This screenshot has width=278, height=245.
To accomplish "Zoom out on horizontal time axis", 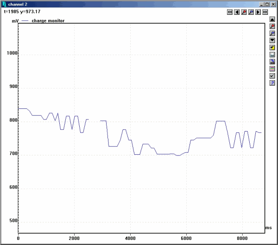I will 251,12.
